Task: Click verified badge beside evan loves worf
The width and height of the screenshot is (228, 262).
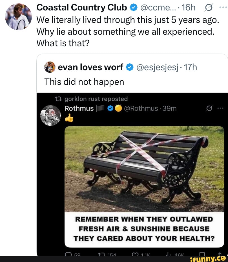Action: [x=129, y=67]
